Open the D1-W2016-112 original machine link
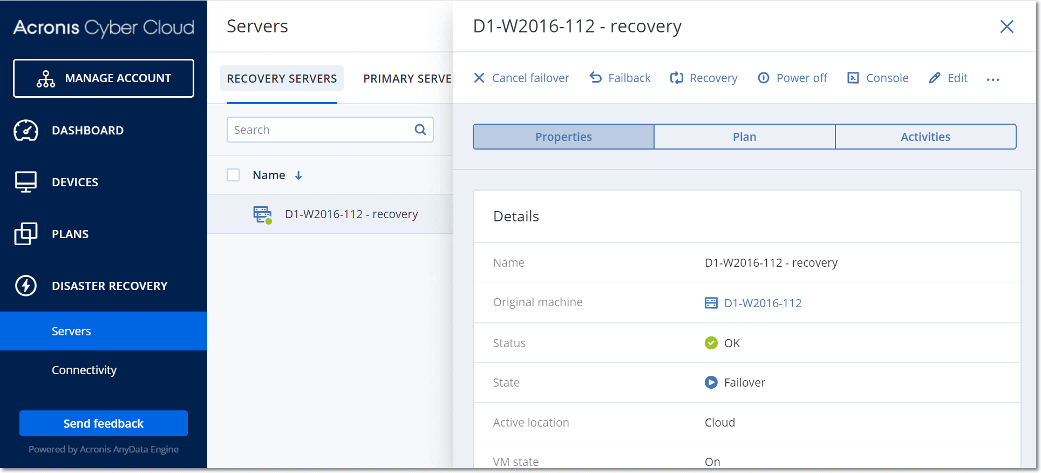Image resolution: width=1041 pixels, height=473 pixels. pos(763,303)
